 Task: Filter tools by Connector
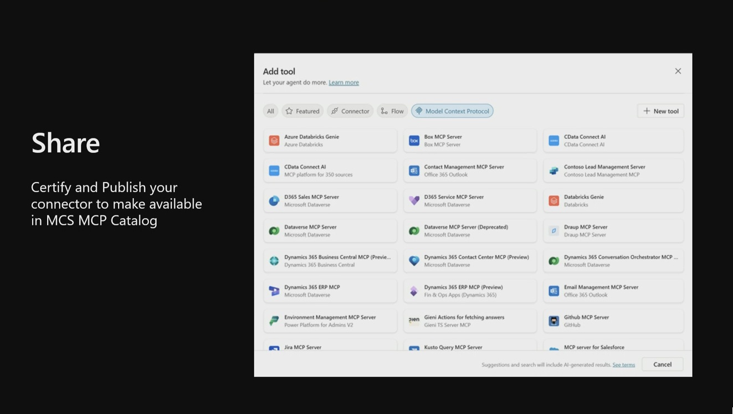(x=350, y=111)
